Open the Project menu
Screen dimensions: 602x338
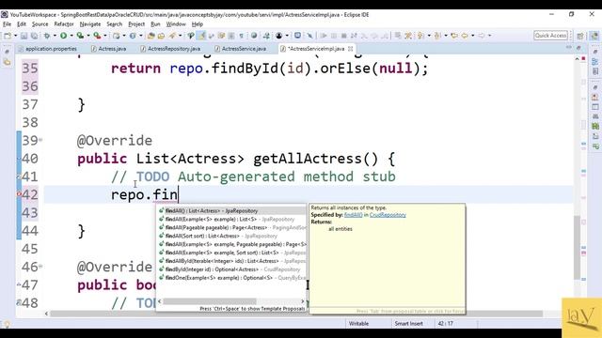(x=136, y=24)
